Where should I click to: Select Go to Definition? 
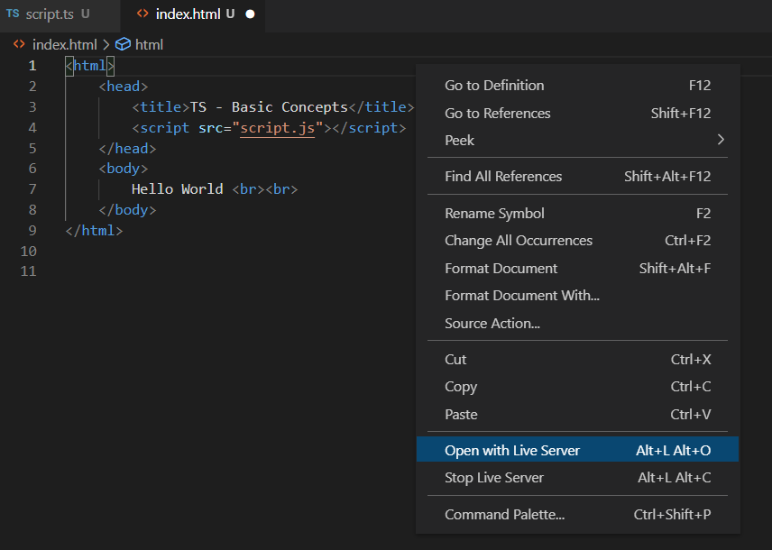click(494, 86)
